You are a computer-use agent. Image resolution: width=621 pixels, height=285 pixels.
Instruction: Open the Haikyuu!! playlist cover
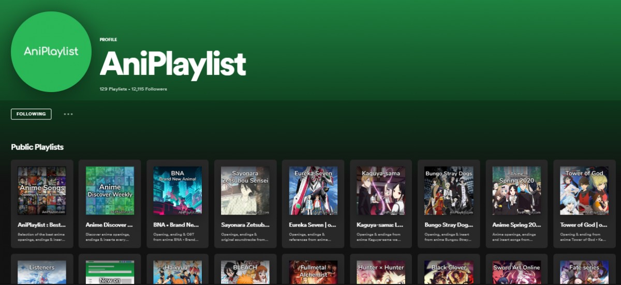pyautogui.click(x=178, y=273)
